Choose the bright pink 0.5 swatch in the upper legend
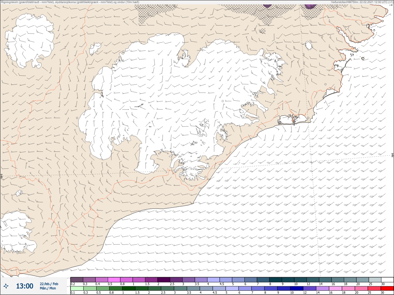The height and width of the screenshot is (295, 394). click(114, 280)
